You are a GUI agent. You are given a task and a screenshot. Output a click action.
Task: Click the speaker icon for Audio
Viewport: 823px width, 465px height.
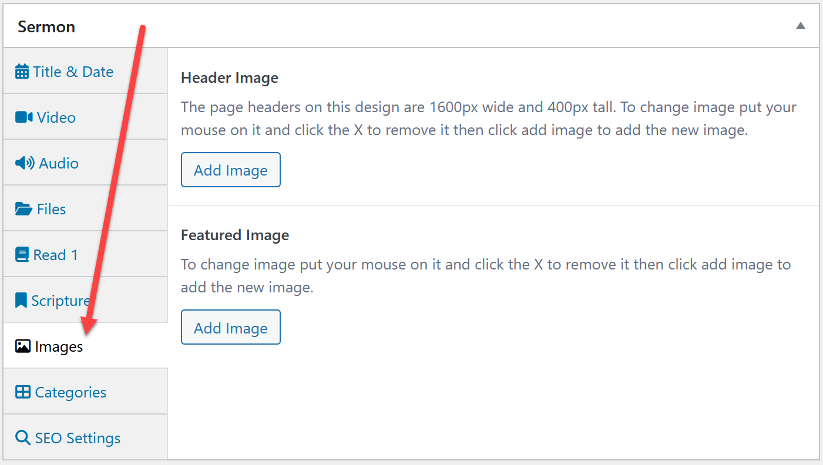pos(25,163)
